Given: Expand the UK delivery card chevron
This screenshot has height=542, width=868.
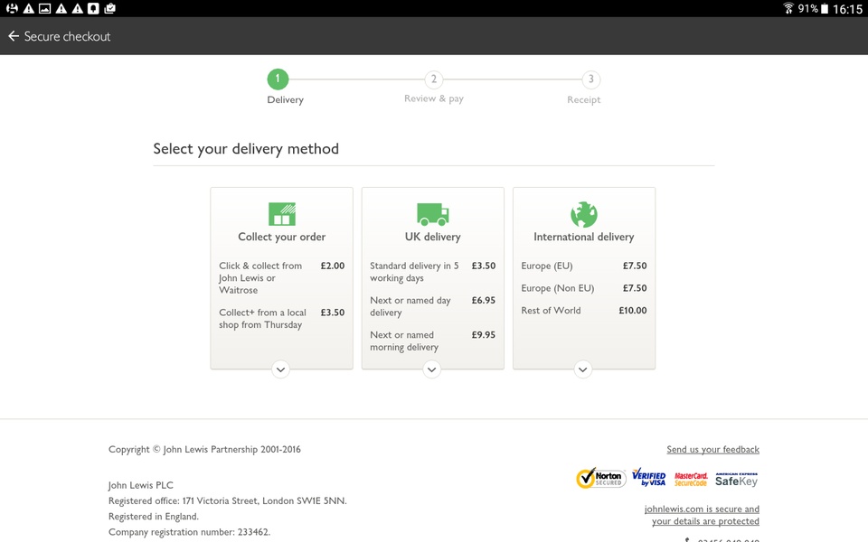Looking at the screenshot, I should [432, 369].
